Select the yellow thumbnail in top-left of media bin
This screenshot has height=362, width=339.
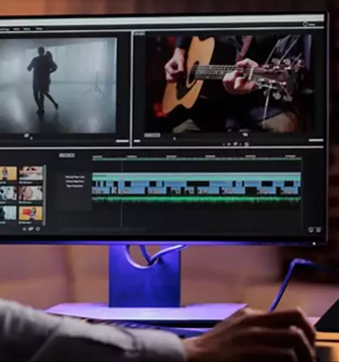point(8,173)
